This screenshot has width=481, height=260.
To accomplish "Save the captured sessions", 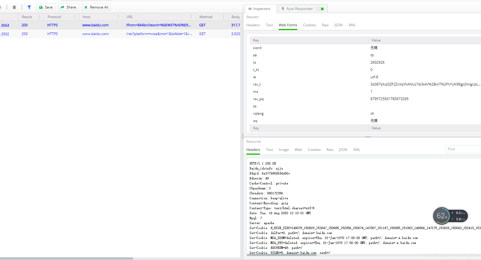I will (x=46, y=7).
